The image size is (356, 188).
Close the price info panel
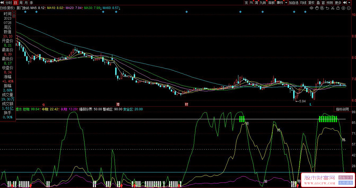[x=14, y=12]
